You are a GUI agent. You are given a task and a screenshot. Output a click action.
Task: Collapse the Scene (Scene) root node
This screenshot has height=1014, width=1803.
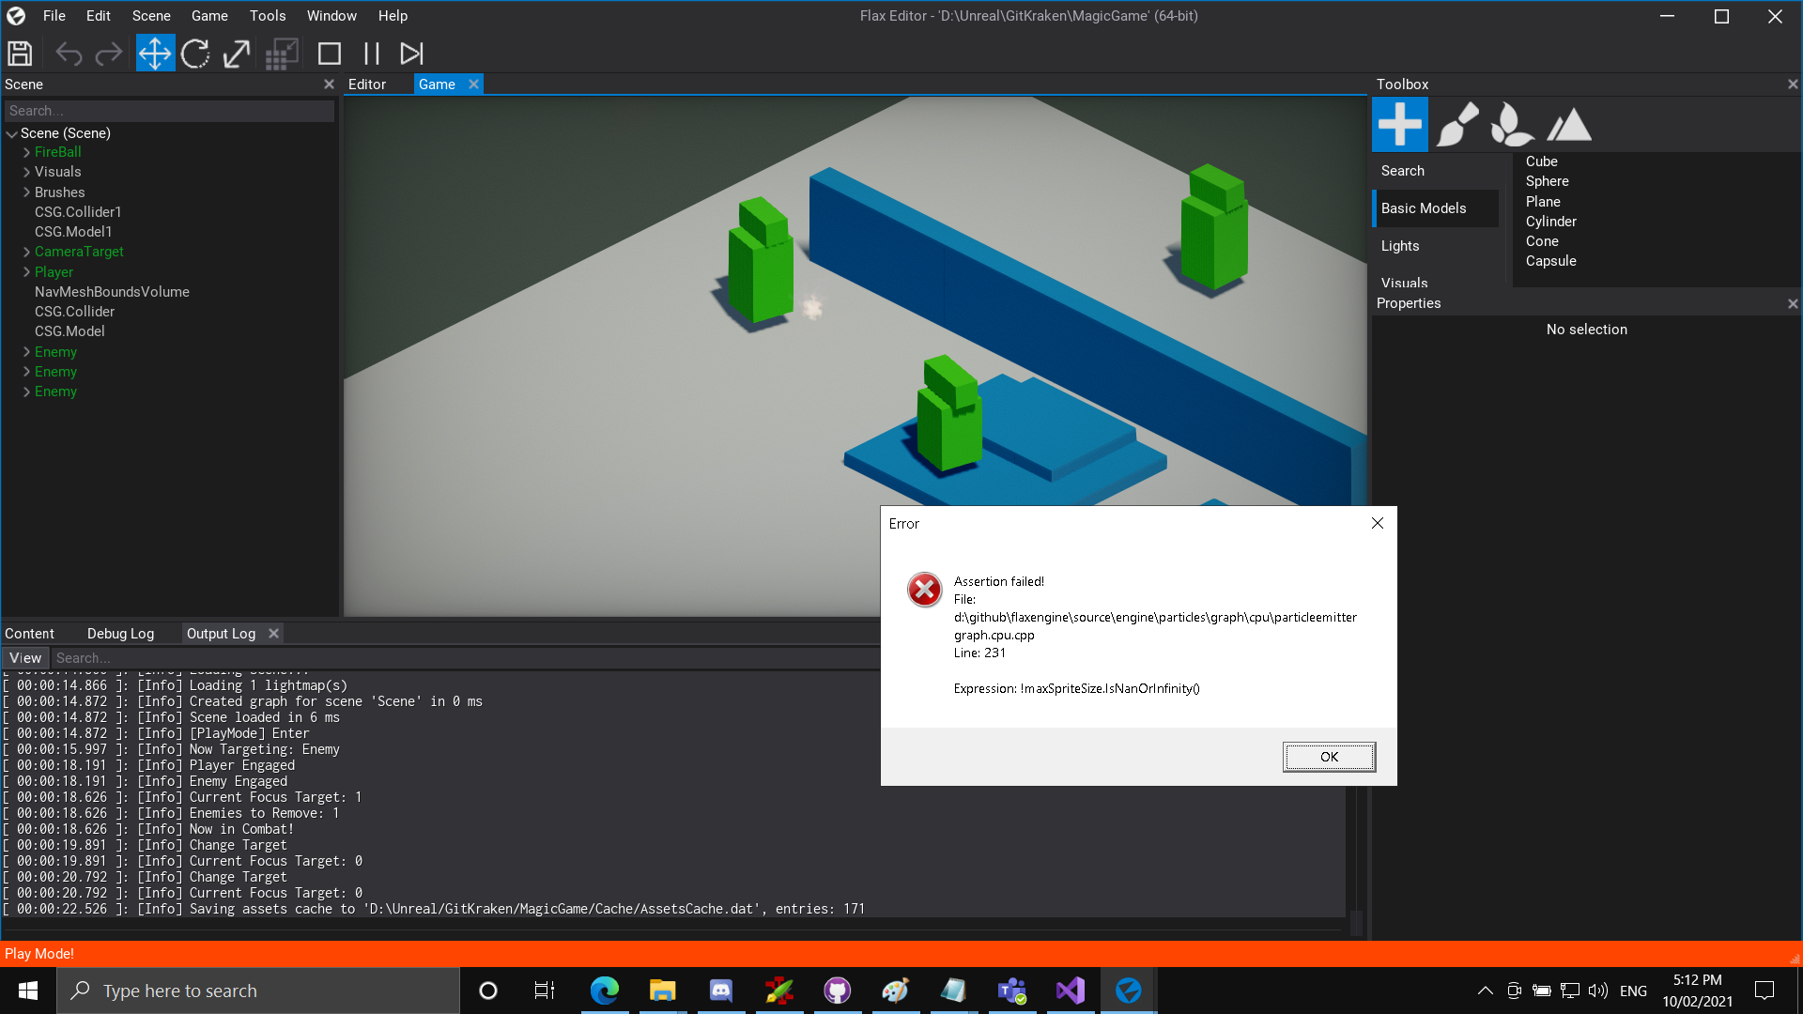coord(12,132)
